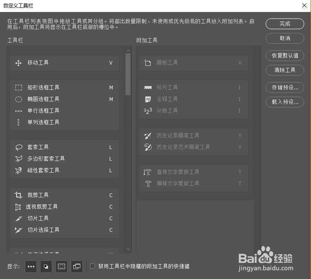311x279 pixels.
Task: Select the Rectangular Marquee icon (矩形选框工具)
Action: (19, 87)
